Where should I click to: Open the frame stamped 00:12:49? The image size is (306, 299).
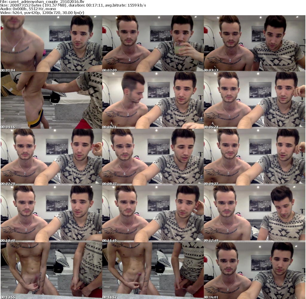click(255, 214)
